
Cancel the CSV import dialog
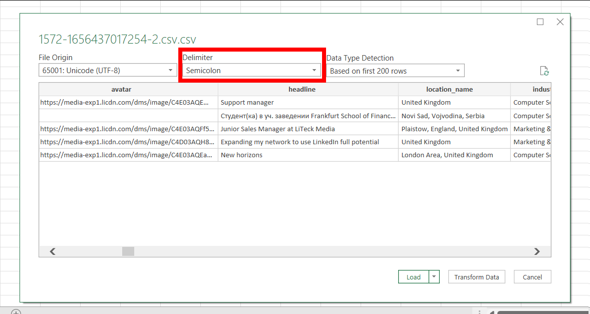coord(532,277)
